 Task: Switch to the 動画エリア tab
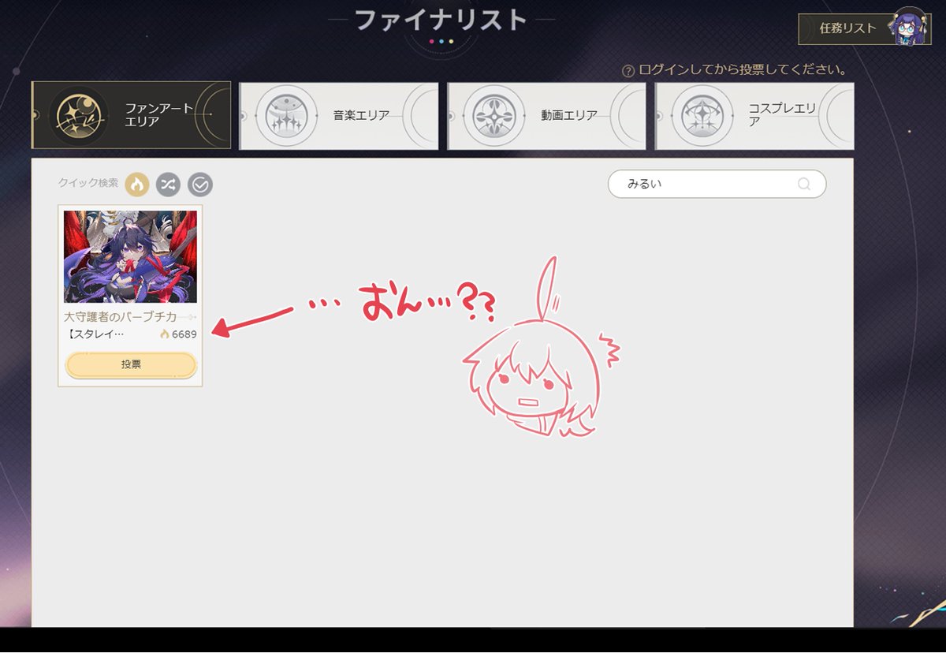pyautogui.click(x=547, y=115)
